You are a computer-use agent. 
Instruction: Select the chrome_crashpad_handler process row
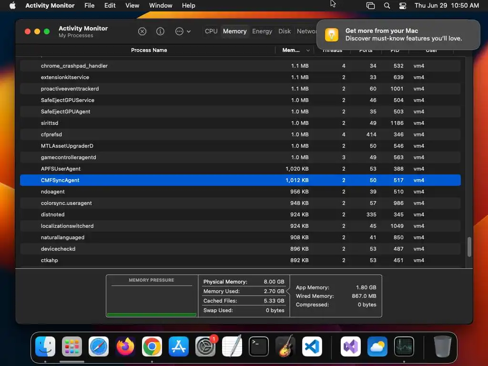[x=240, y=66]
